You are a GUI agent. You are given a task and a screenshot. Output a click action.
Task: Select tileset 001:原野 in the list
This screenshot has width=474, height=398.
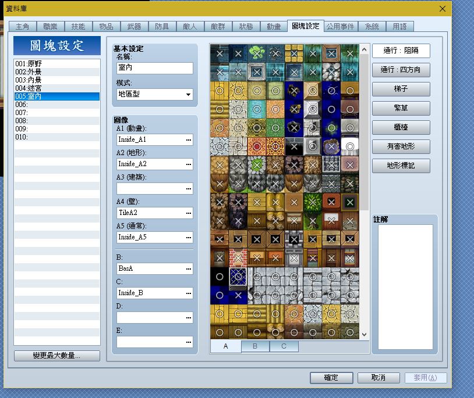pos(57,63)
